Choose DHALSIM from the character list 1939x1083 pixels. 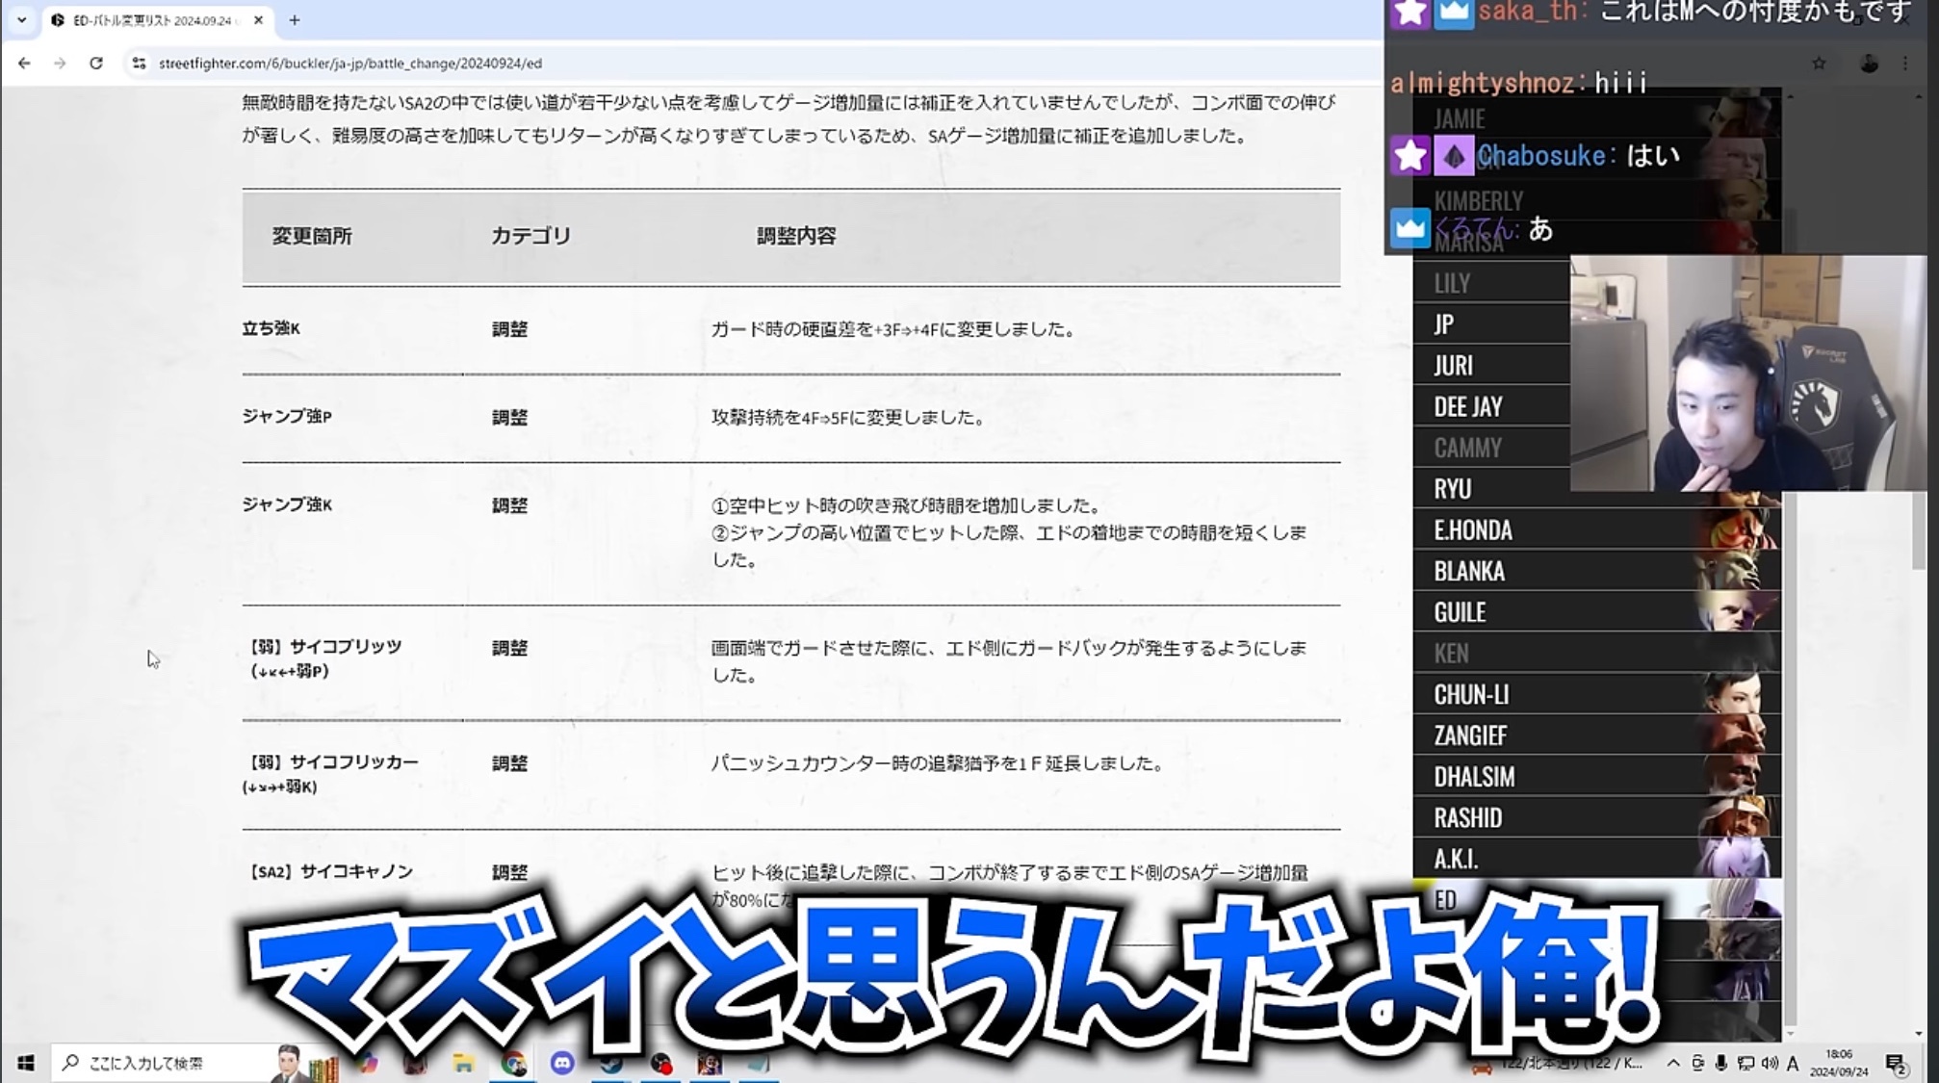click(x=1597, y=777)
